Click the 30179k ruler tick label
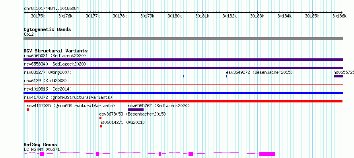354x158 pixels. tap(148, 16)
